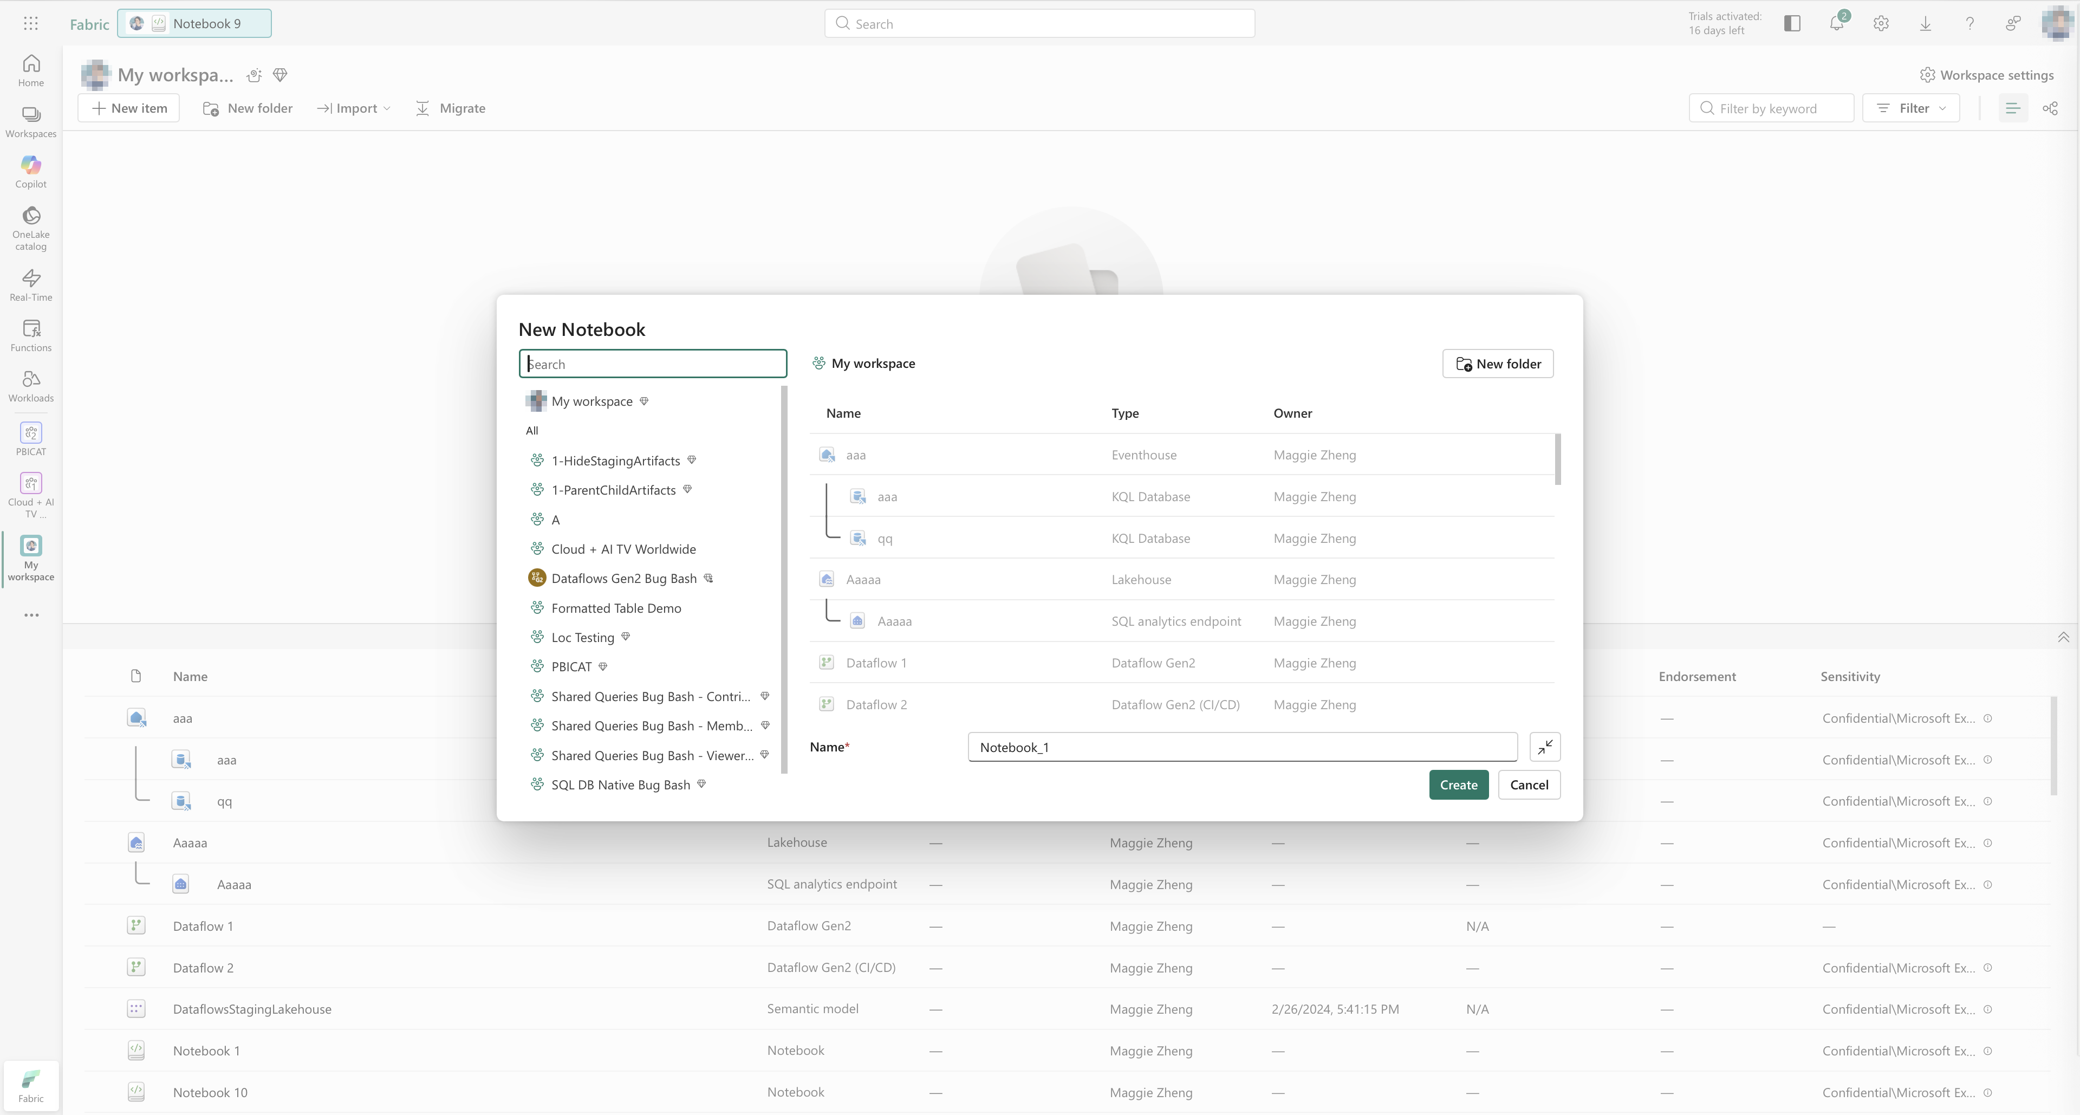Image resolution: width=2080 pixels, height=1115 pixels.
Task: Focus the dialog workspace Search field
Action: [652, 364]
